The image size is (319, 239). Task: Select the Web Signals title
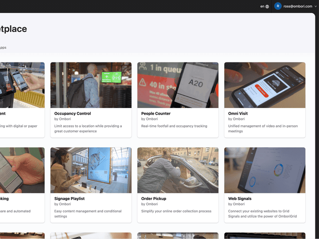240,199
